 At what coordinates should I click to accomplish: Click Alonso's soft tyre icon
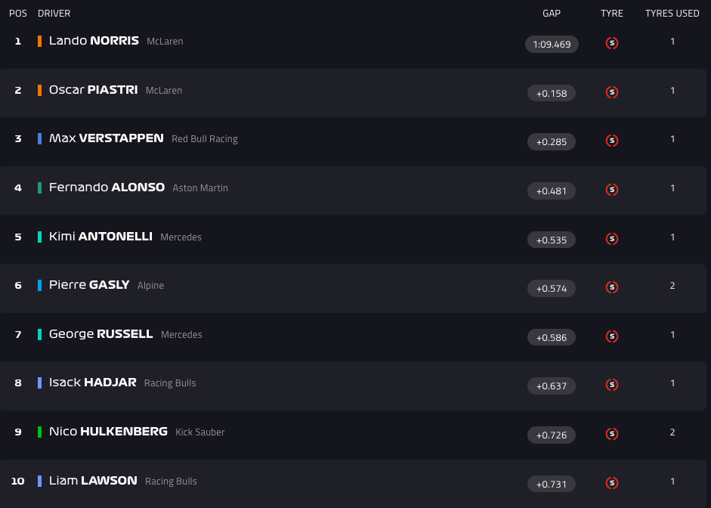pos(612,190)
